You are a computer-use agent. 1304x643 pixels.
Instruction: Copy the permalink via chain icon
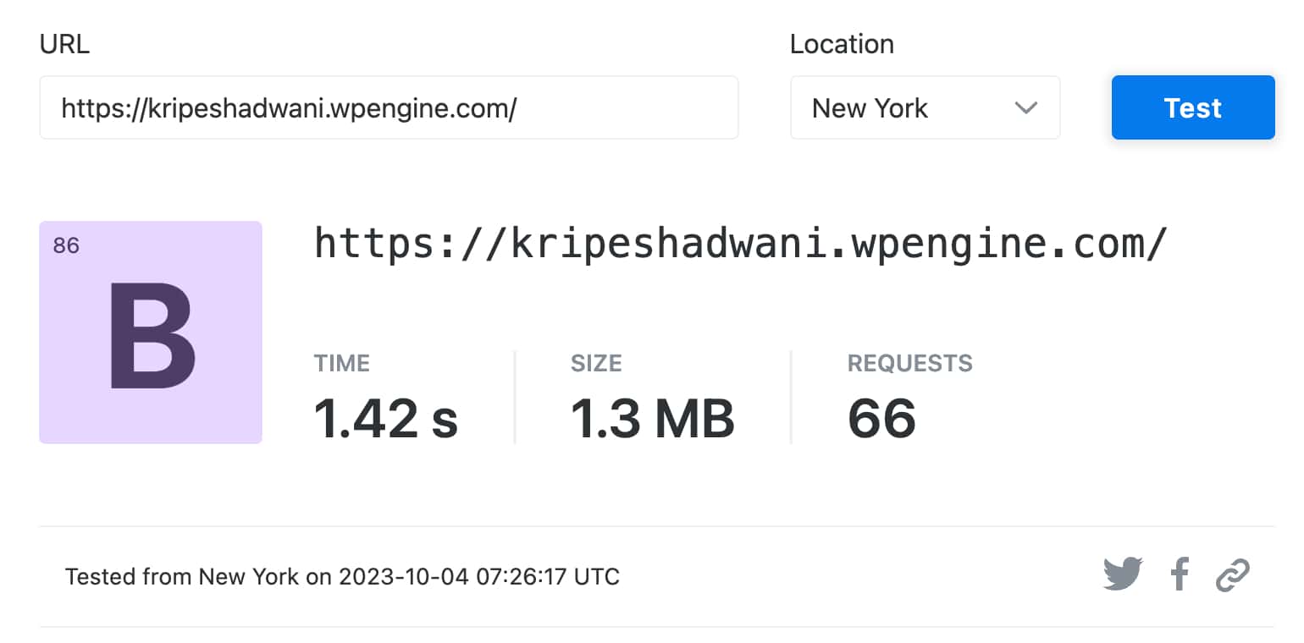(x=1233, y=575)
